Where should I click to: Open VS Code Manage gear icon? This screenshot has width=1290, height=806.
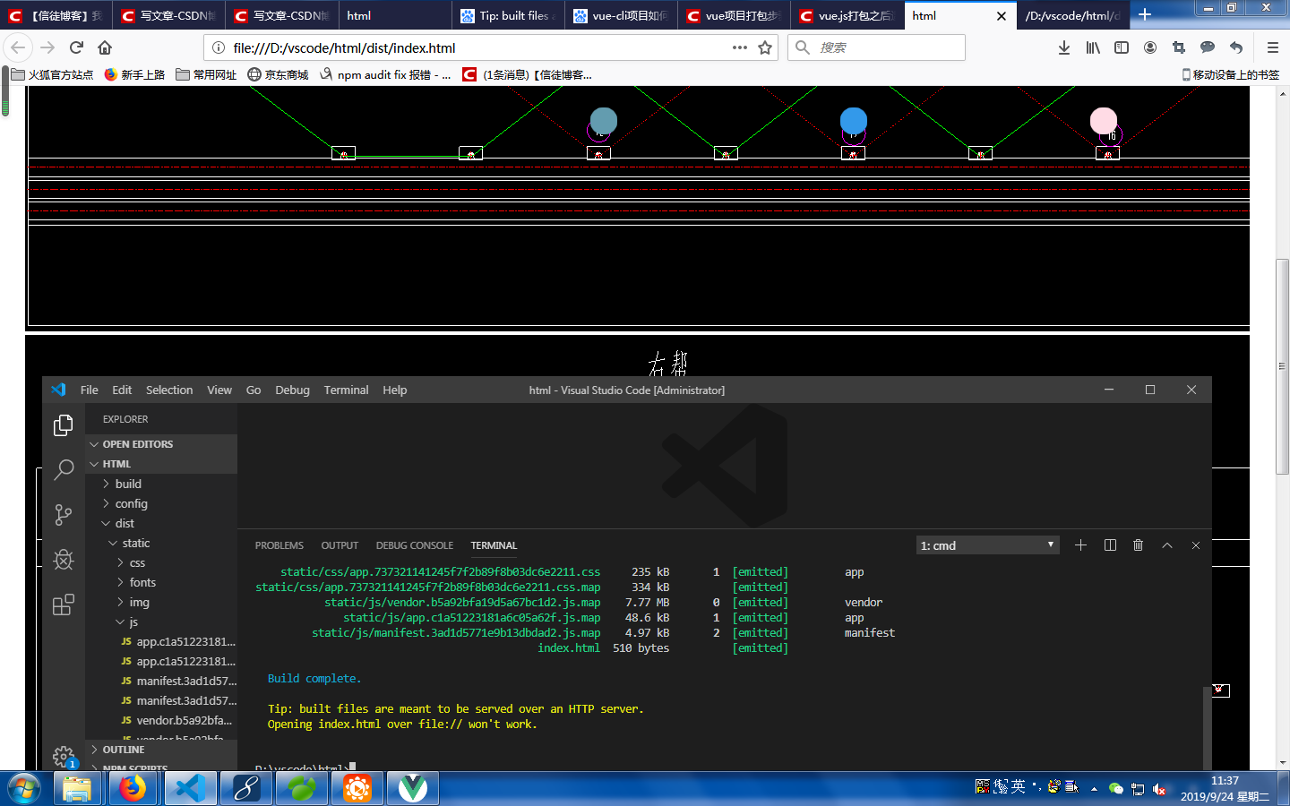click(x=63, y=756)
